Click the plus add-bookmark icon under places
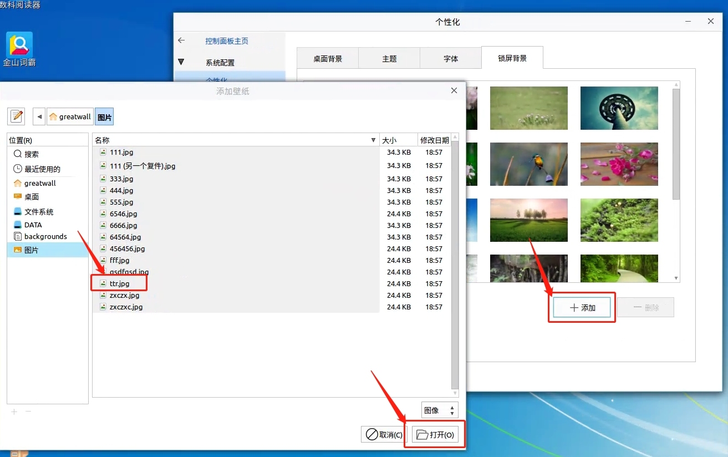 (14, 412)
